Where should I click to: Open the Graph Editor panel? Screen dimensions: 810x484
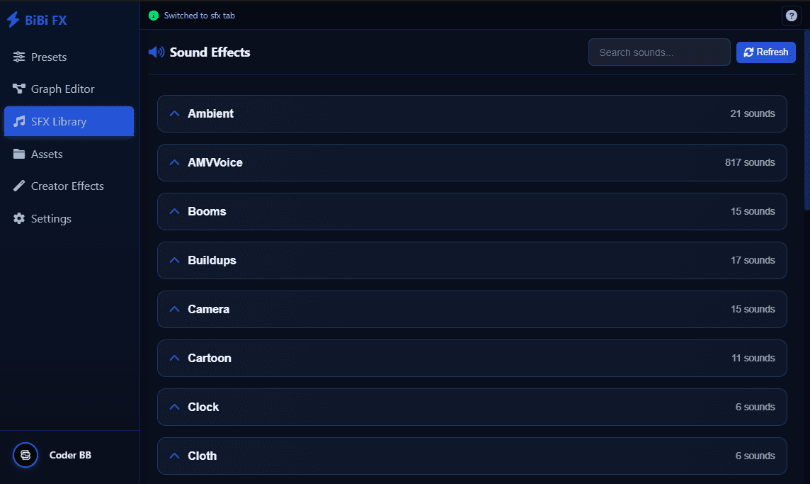(62, 89)
